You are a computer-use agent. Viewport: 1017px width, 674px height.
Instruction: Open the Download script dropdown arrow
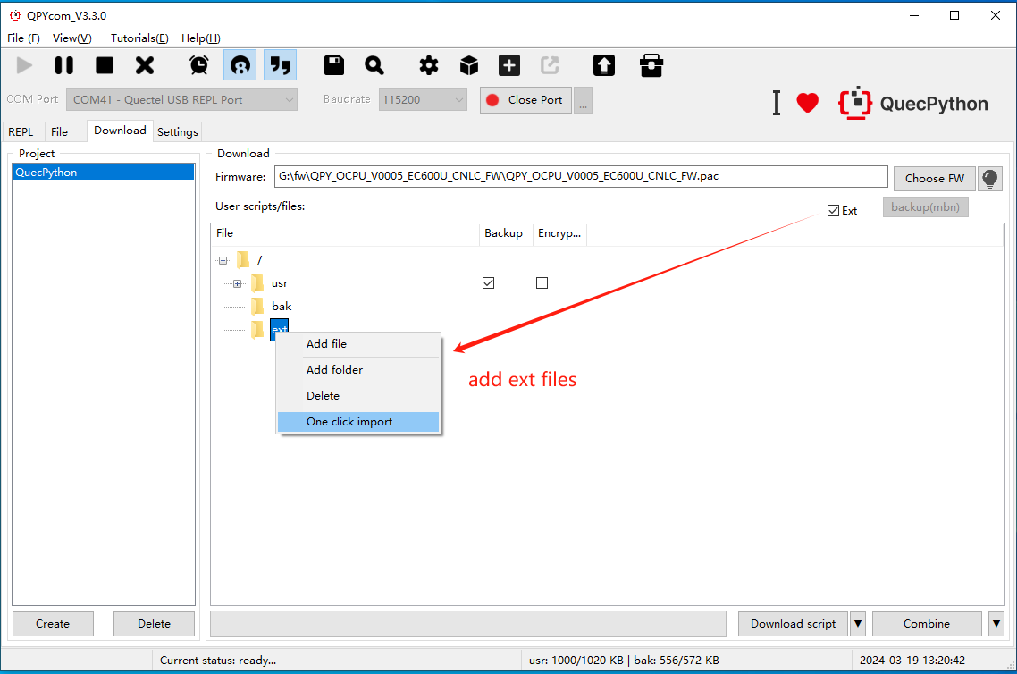(858, 623)
